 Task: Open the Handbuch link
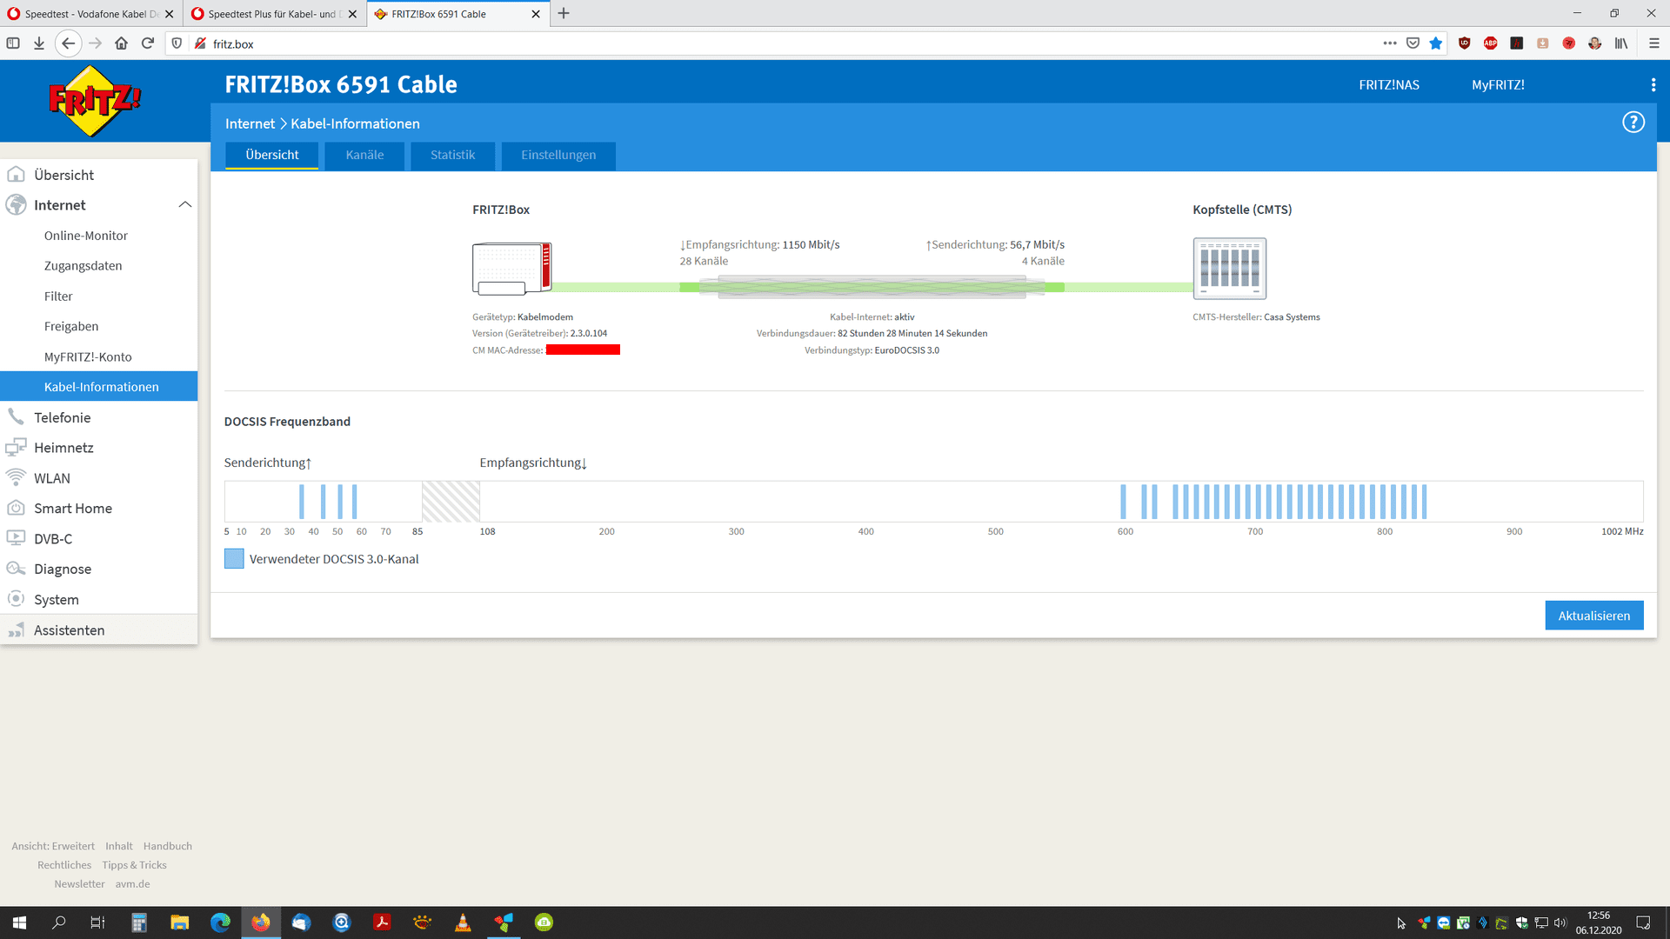coord(168,846)
